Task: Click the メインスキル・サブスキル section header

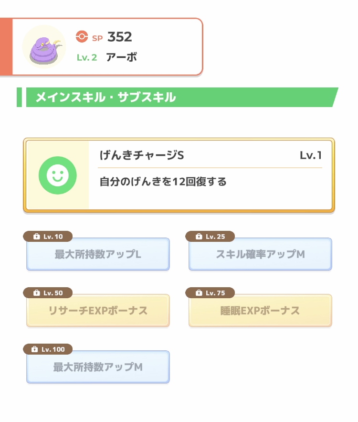Action: pyautogui.click(x=106, y=97)
